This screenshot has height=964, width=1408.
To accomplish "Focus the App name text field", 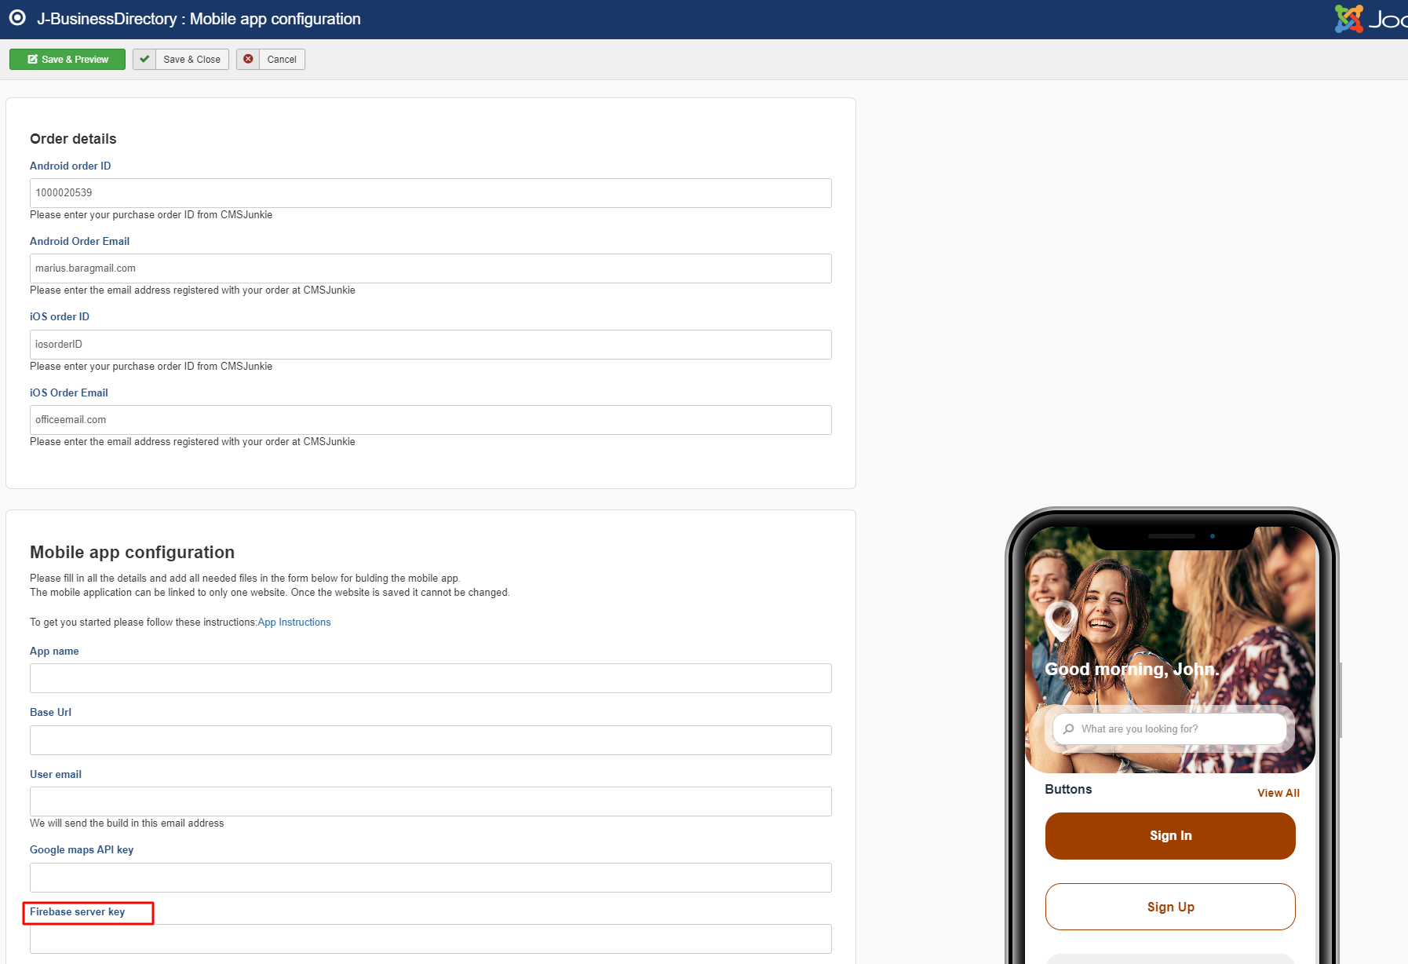I will [430, 678].
